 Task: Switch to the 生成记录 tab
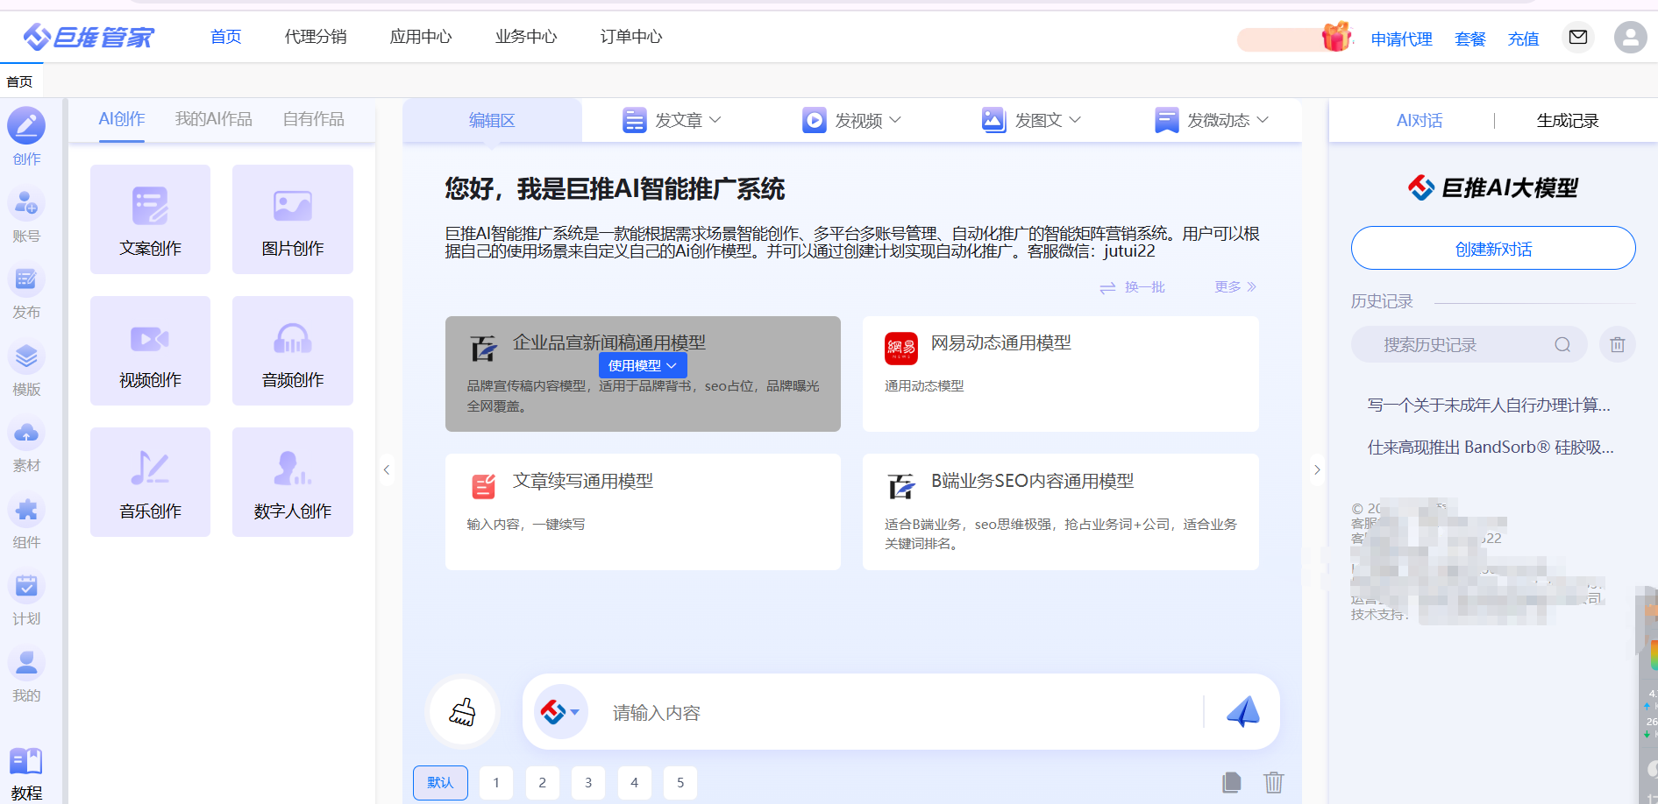[1568, 120]
